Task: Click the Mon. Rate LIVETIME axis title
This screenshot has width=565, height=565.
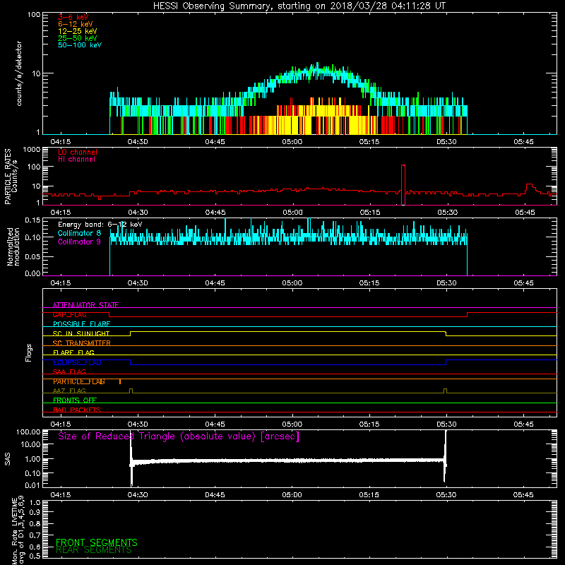Action: pos(18,530)
